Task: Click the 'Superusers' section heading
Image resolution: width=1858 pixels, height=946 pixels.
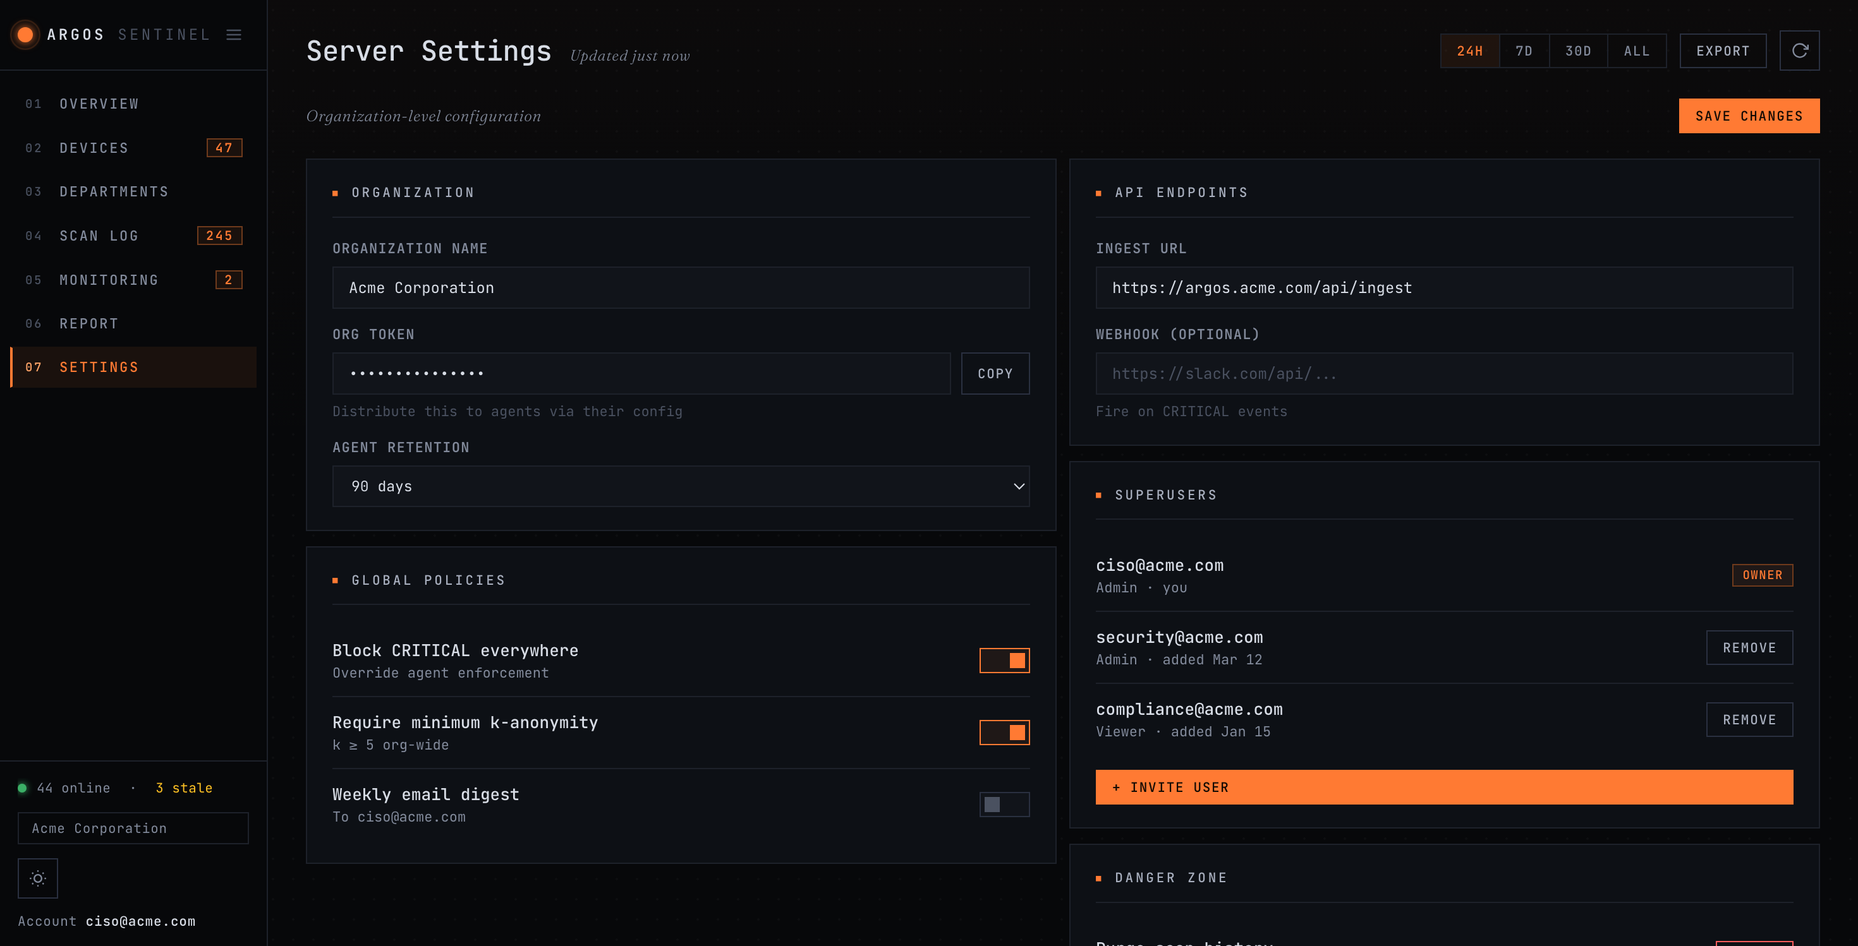Action: coord(1165,495)
